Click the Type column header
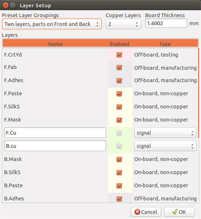The height and width of the screenshot is (219, 201). 165,44
